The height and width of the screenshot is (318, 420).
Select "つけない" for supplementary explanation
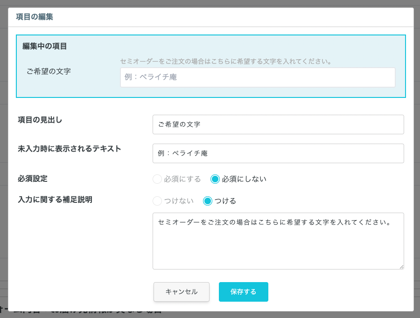pos(157,201)
